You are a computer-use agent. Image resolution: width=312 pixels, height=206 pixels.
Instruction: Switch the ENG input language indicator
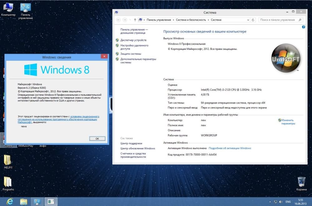click(x=288, y=202)
